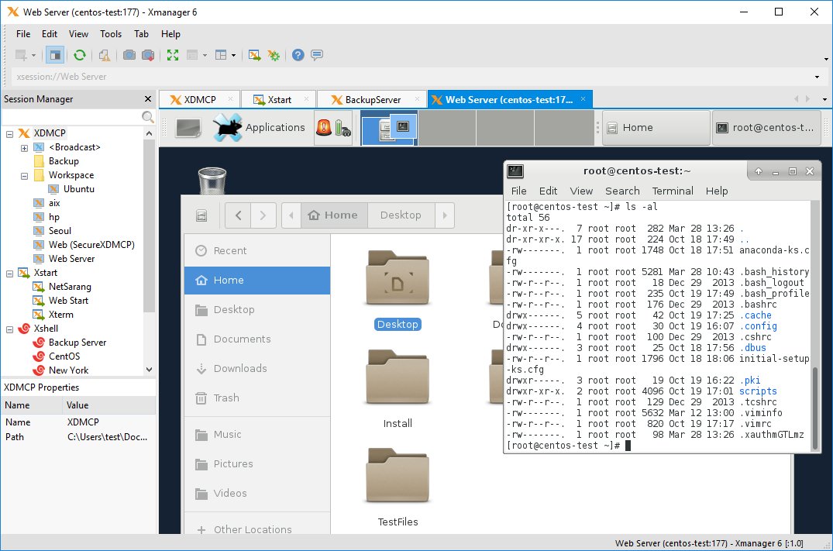Click the Desktop button in the path bar
This screenshot has width=833, height=551.
tap(401, 215)
